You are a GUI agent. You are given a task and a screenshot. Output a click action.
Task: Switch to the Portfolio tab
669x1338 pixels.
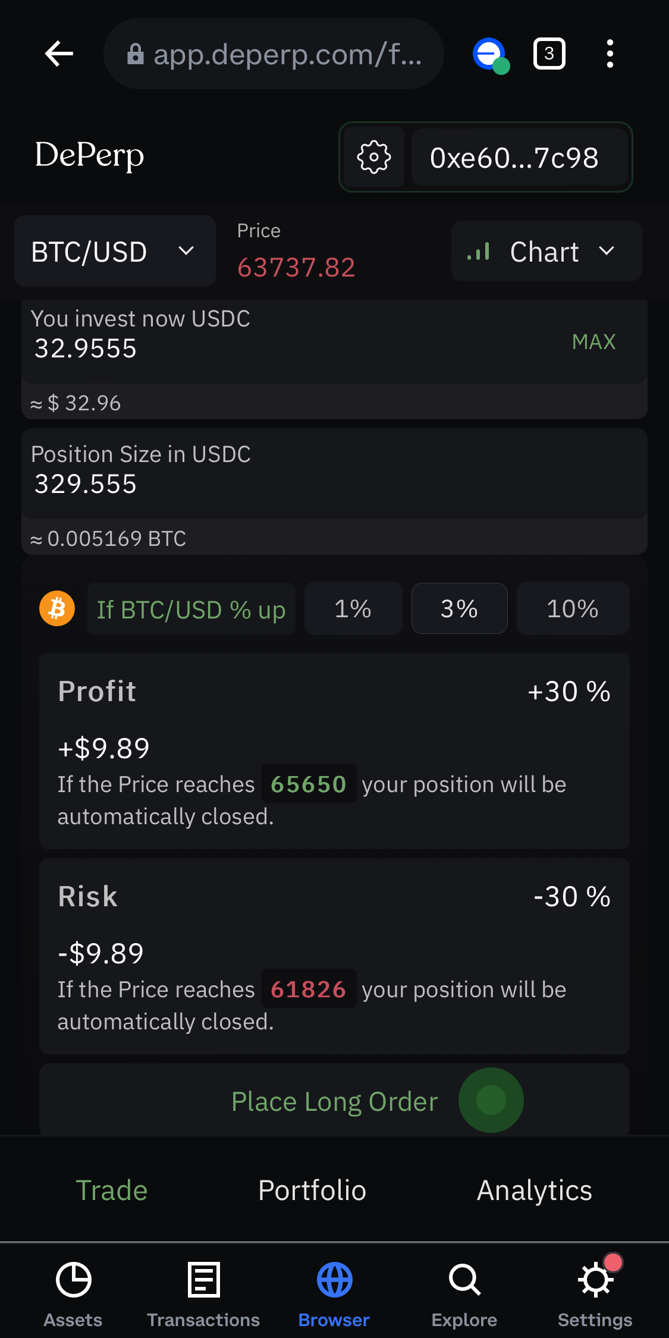pos(312,1190)
